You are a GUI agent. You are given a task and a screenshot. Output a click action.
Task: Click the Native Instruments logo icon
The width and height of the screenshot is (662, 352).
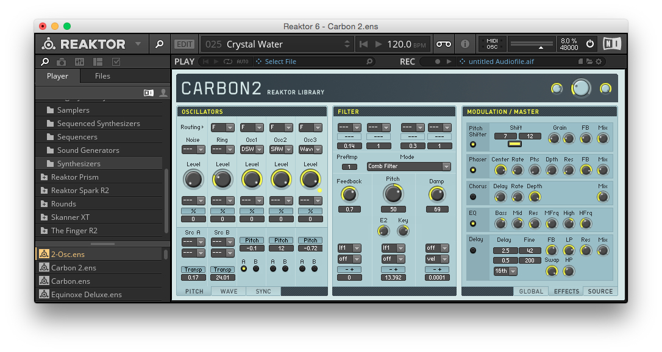[x=611, y=44]
